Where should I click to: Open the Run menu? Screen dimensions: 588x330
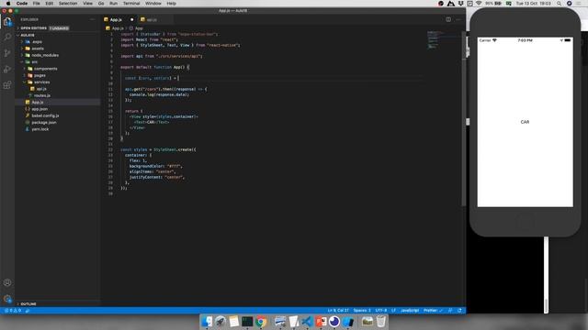point(113,4)
